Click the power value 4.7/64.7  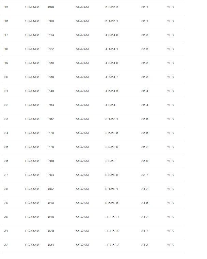click(112, 77)
